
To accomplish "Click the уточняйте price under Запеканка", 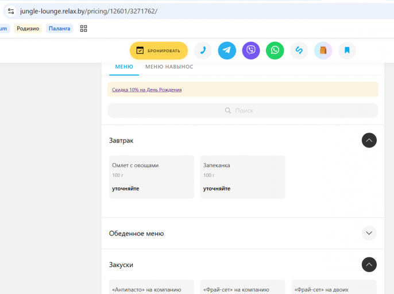I will (x=217, y=189).
